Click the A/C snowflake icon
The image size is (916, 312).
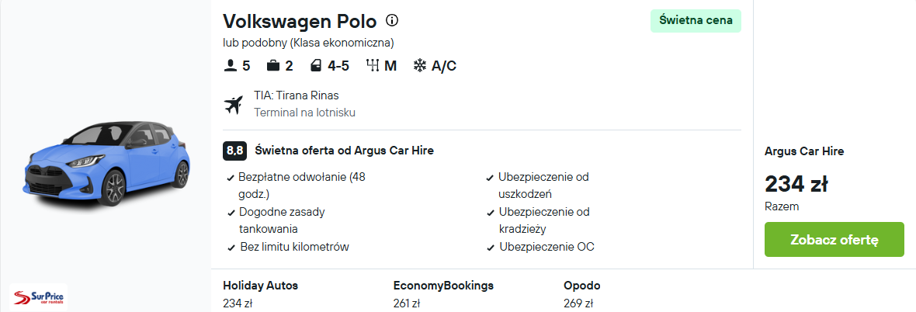(x=419, y=66)
